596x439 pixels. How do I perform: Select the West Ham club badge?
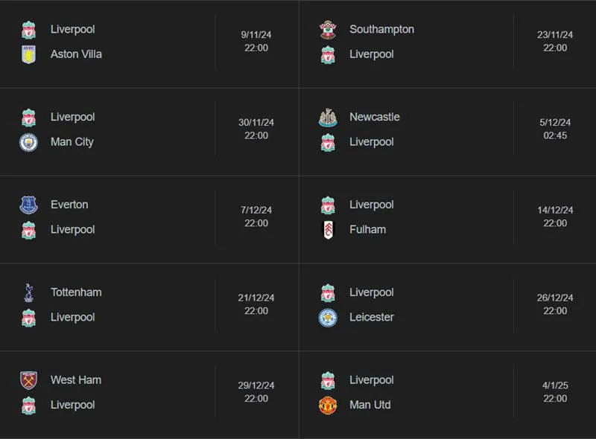click(28, 379)
